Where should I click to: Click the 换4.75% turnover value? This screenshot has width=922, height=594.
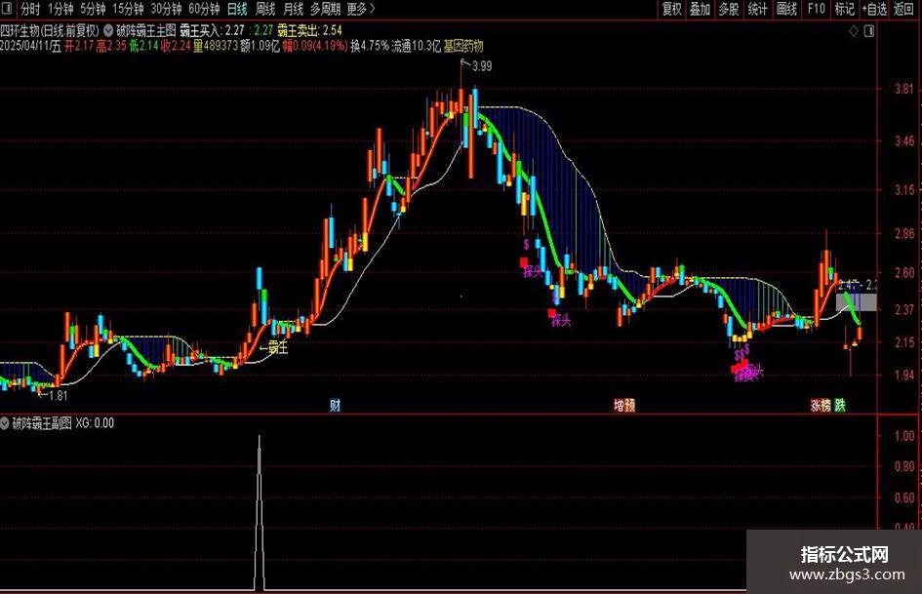coord(369,46)
